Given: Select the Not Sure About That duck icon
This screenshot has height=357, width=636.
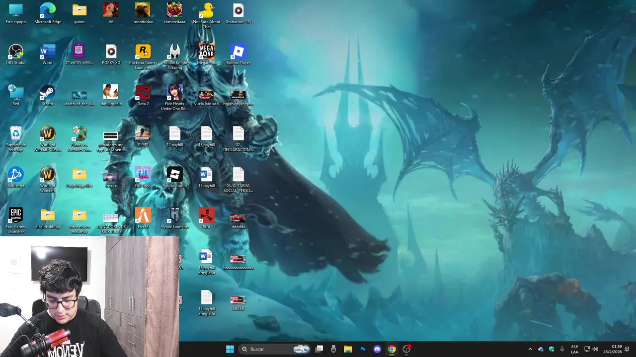Looking at the screenshot, I should pyautogui.click(x=206, y=16).
